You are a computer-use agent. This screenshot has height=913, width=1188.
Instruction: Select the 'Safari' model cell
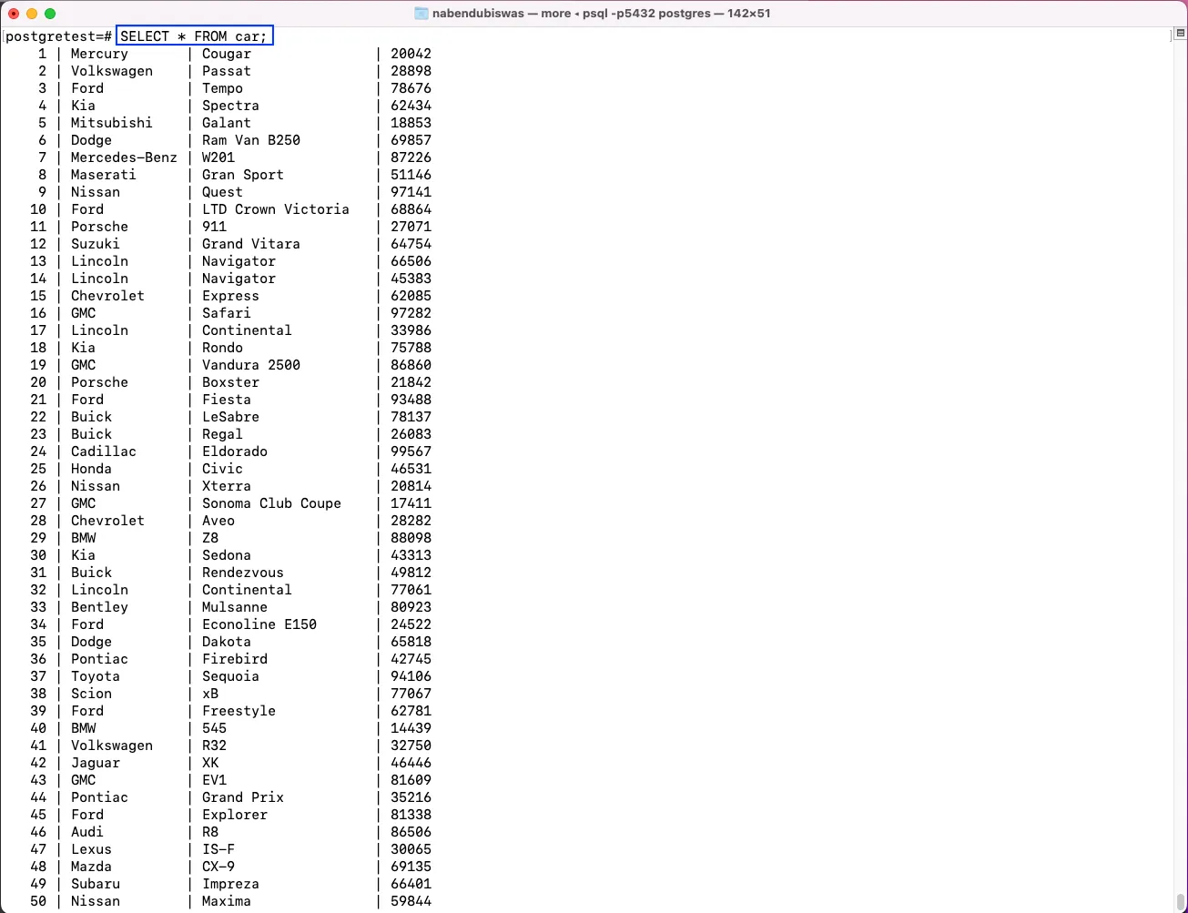[x=227, y=313]
